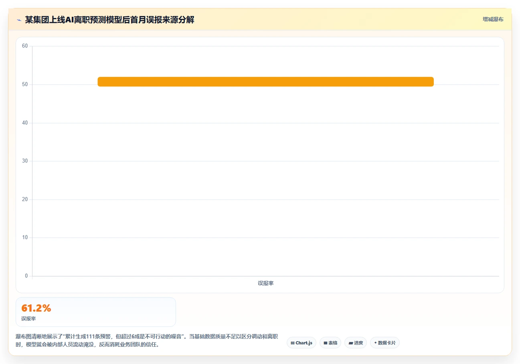Screen dimensions: 520x364
Task: Click the y-axis tick label 20
Action: coord(25,199)
